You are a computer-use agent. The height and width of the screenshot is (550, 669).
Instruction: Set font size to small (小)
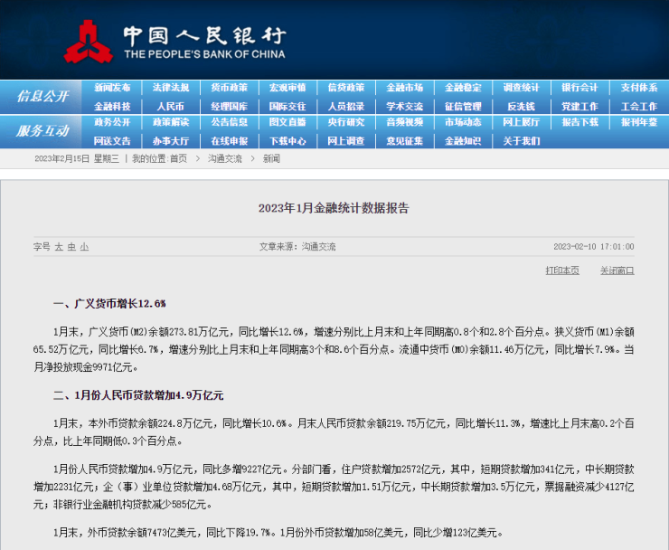tap(84, 246)
